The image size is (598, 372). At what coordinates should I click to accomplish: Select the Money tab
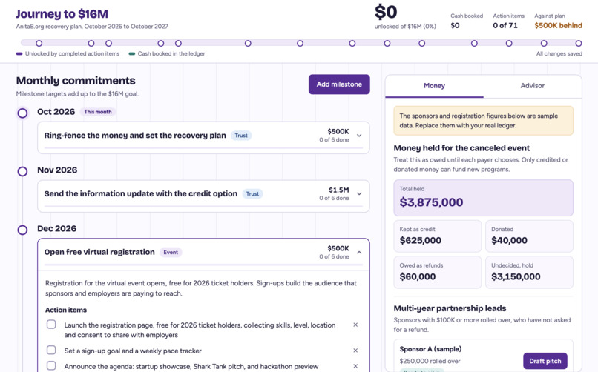[x=434, y=86]
